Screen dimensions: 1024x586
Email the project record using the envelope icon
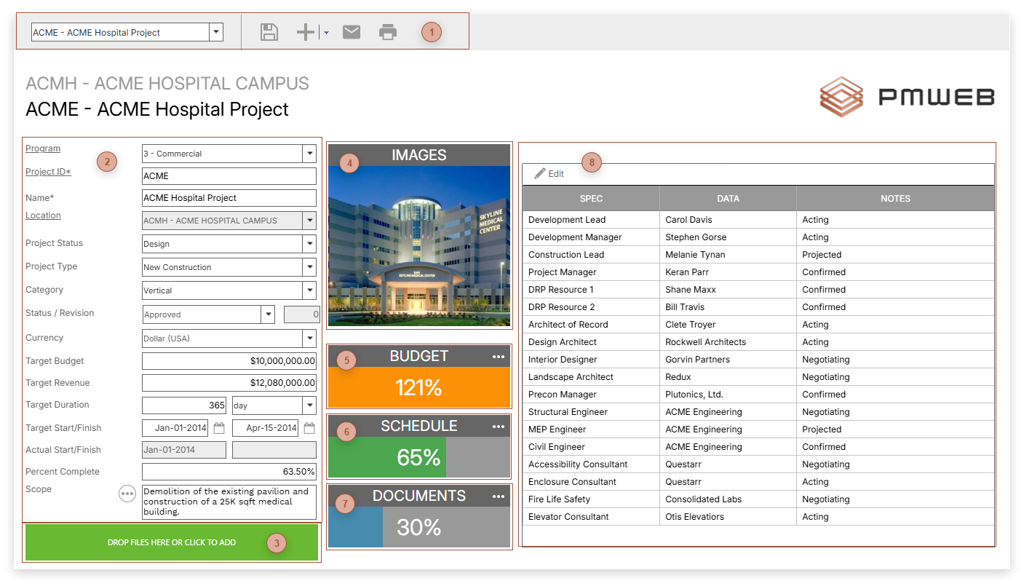click(351, 31)
